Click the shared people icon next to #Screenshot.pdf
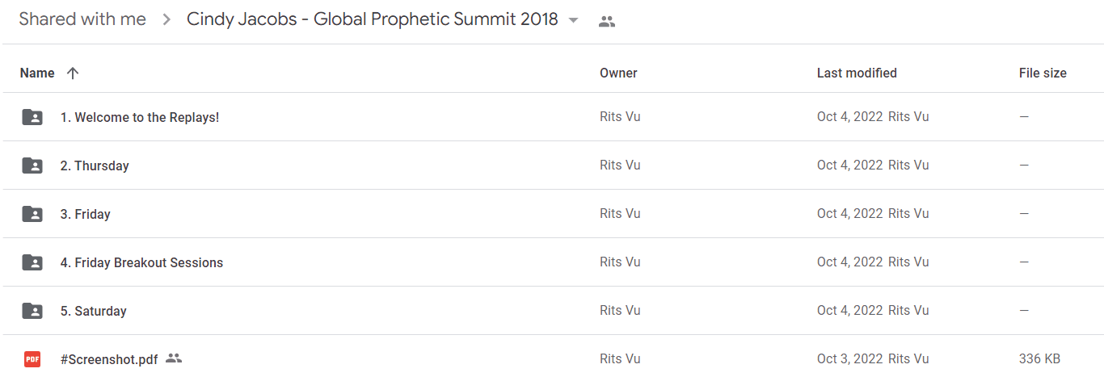This screenshot has height=377, width=1104. [174, 358]
